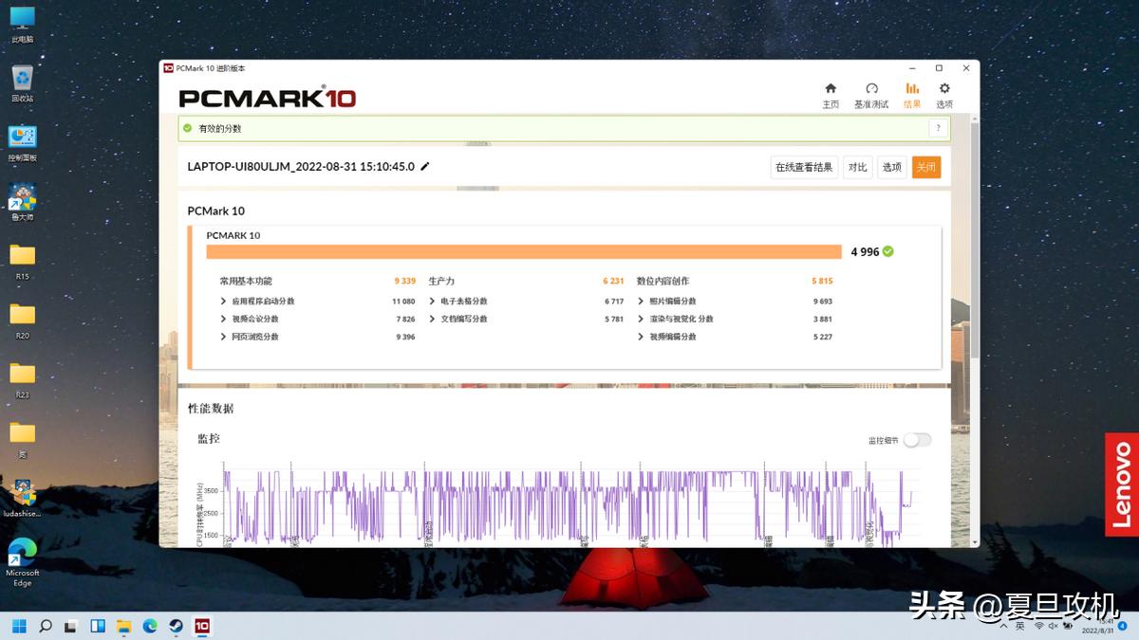Open the ludashise desktop icon
This screenshot has height=640, width=1139.
(22, 499)
